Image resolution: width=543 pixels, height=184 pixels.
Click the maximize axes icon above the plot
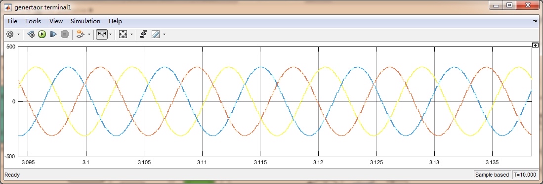click(535, 45)
